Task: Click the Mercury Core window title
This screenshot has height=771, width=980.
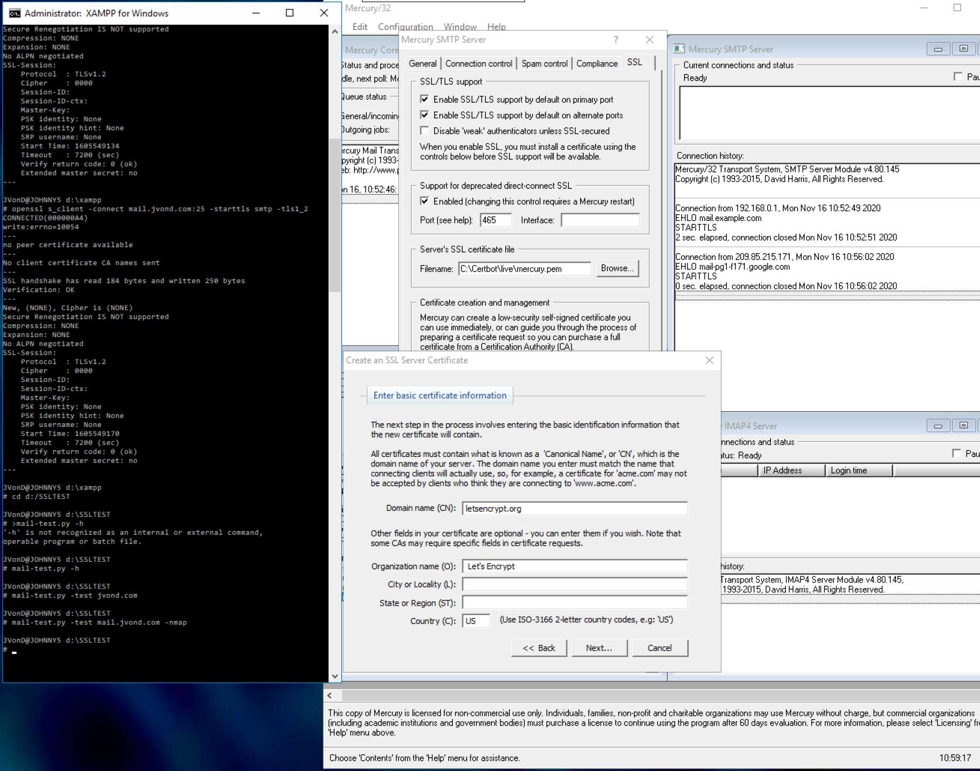Action: [371, 50]
